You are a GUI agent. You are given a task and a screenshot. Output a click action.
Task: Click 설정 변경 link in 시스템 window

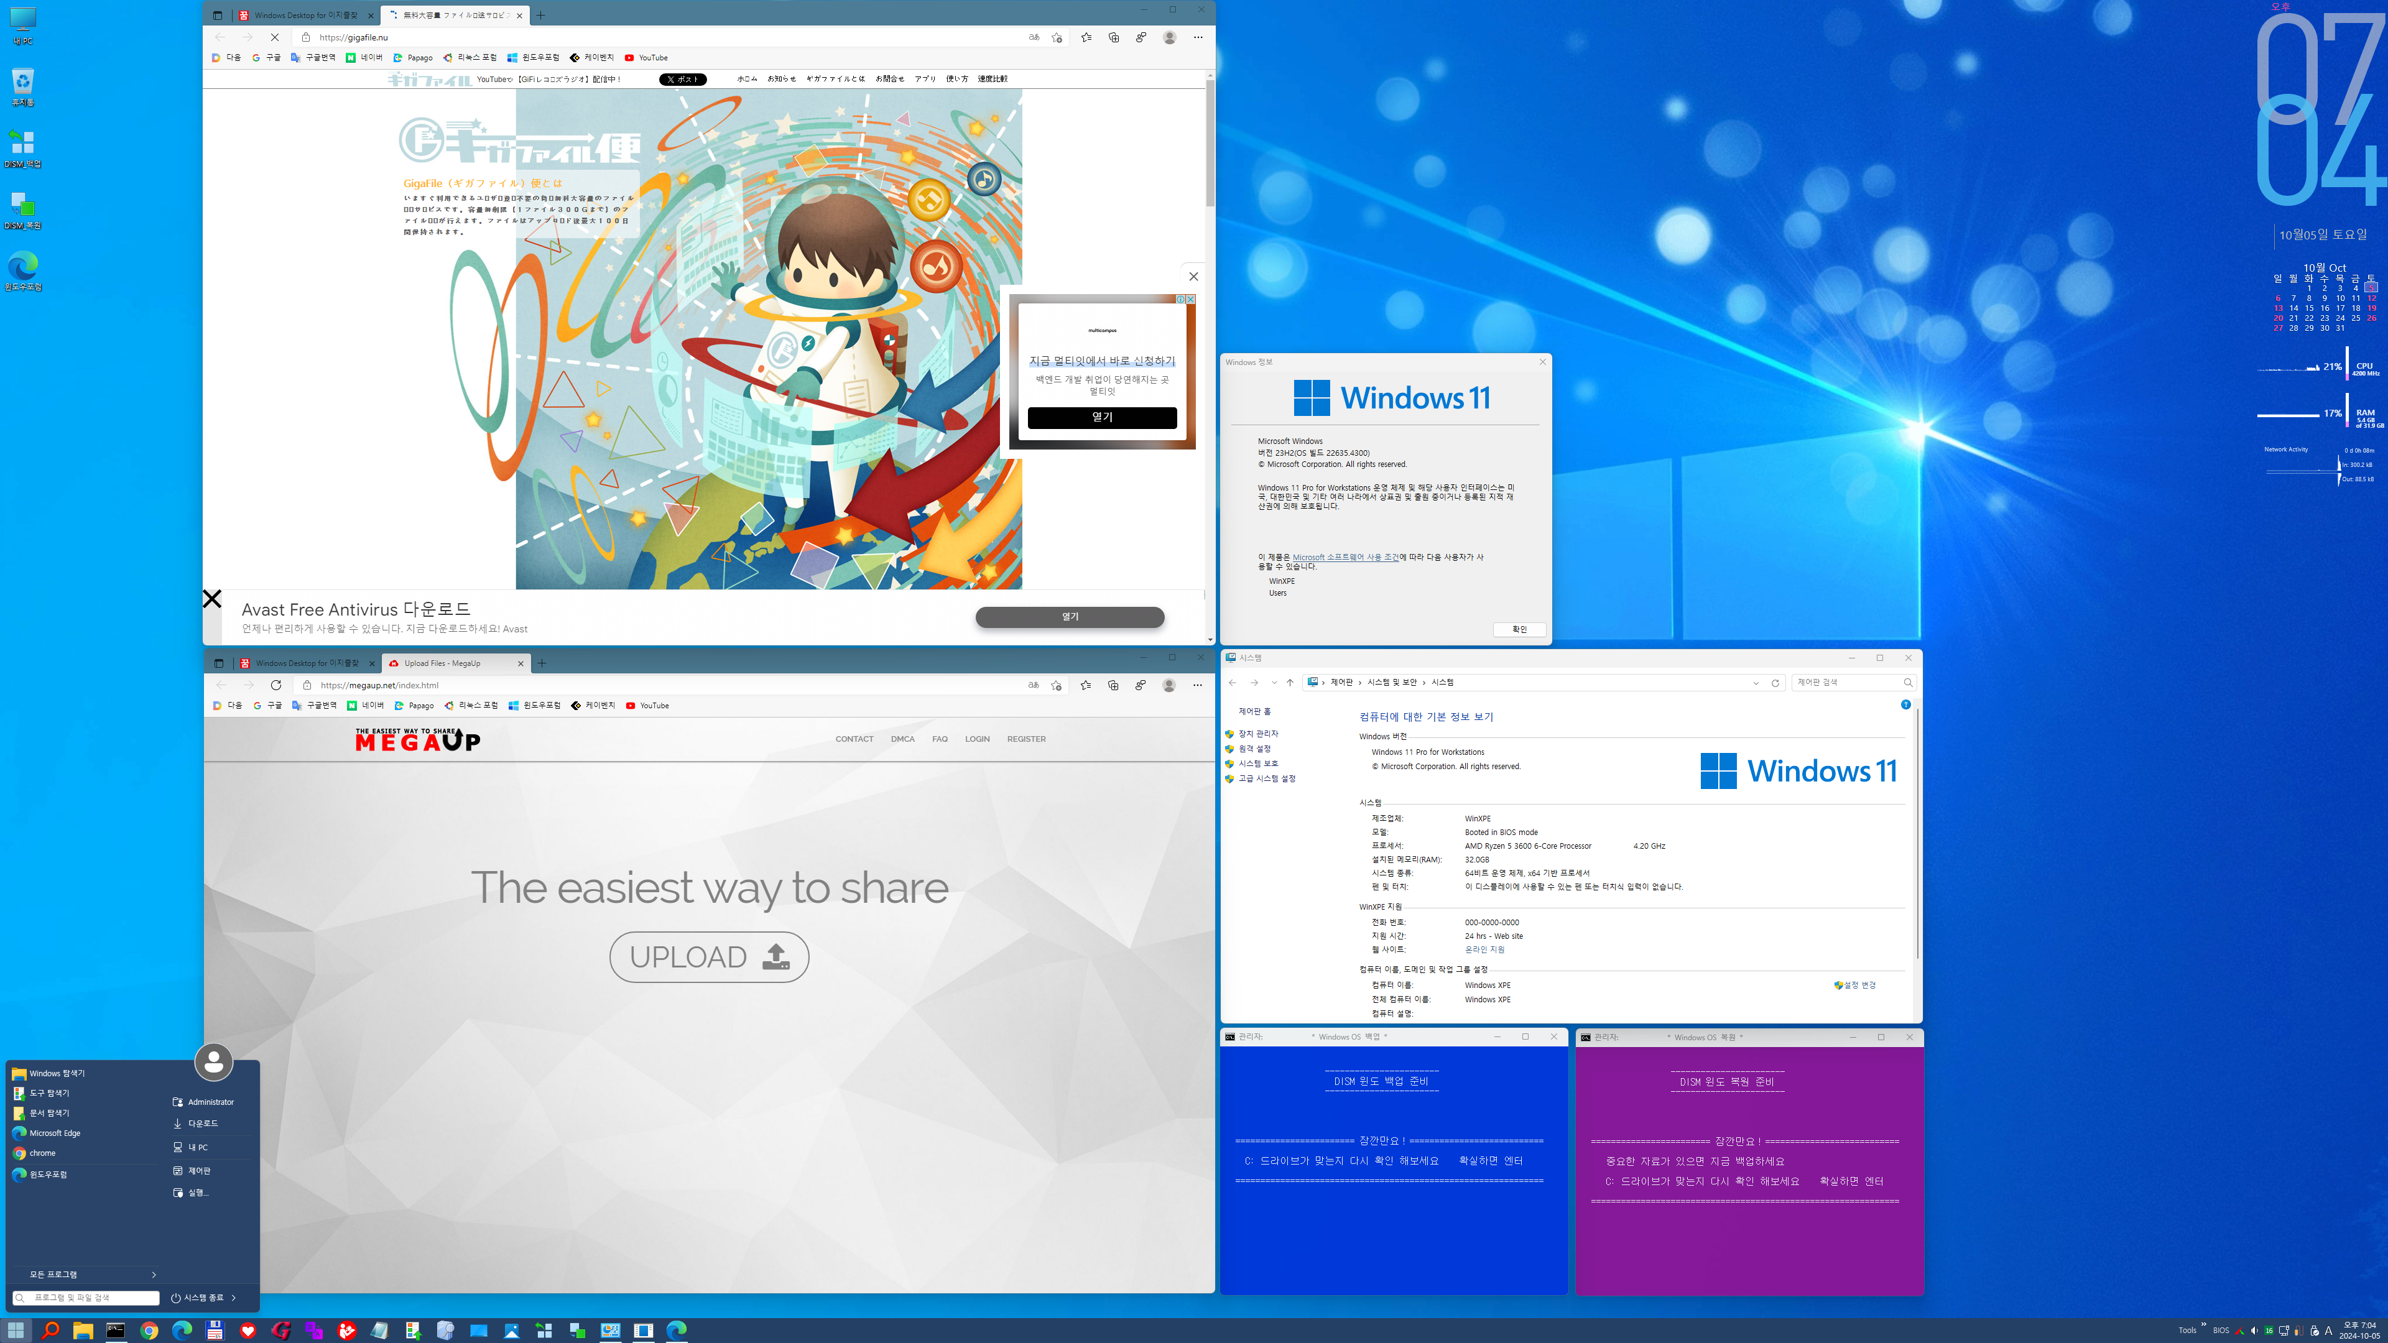tap(1855, 985)
